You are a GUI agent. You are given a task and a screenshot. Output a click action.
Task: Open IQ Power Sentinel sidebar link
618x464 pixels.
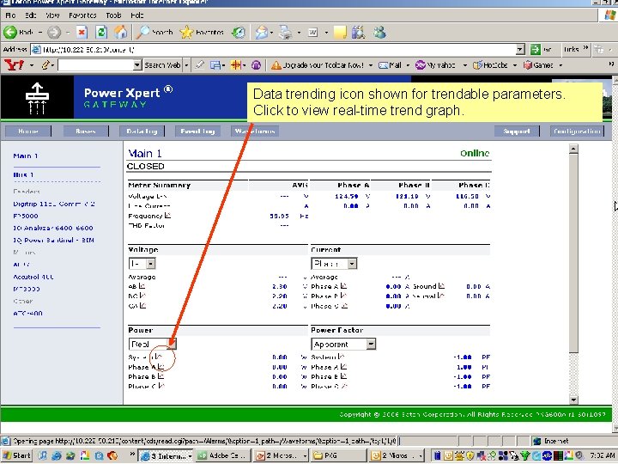[53, 240]
